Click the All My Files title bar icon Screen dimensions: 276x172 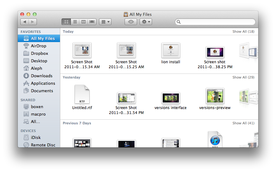(126, 14)
